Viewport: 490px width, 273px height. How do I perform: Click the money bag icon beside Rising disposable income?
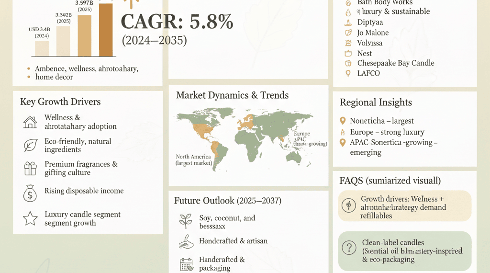[30, 193]
